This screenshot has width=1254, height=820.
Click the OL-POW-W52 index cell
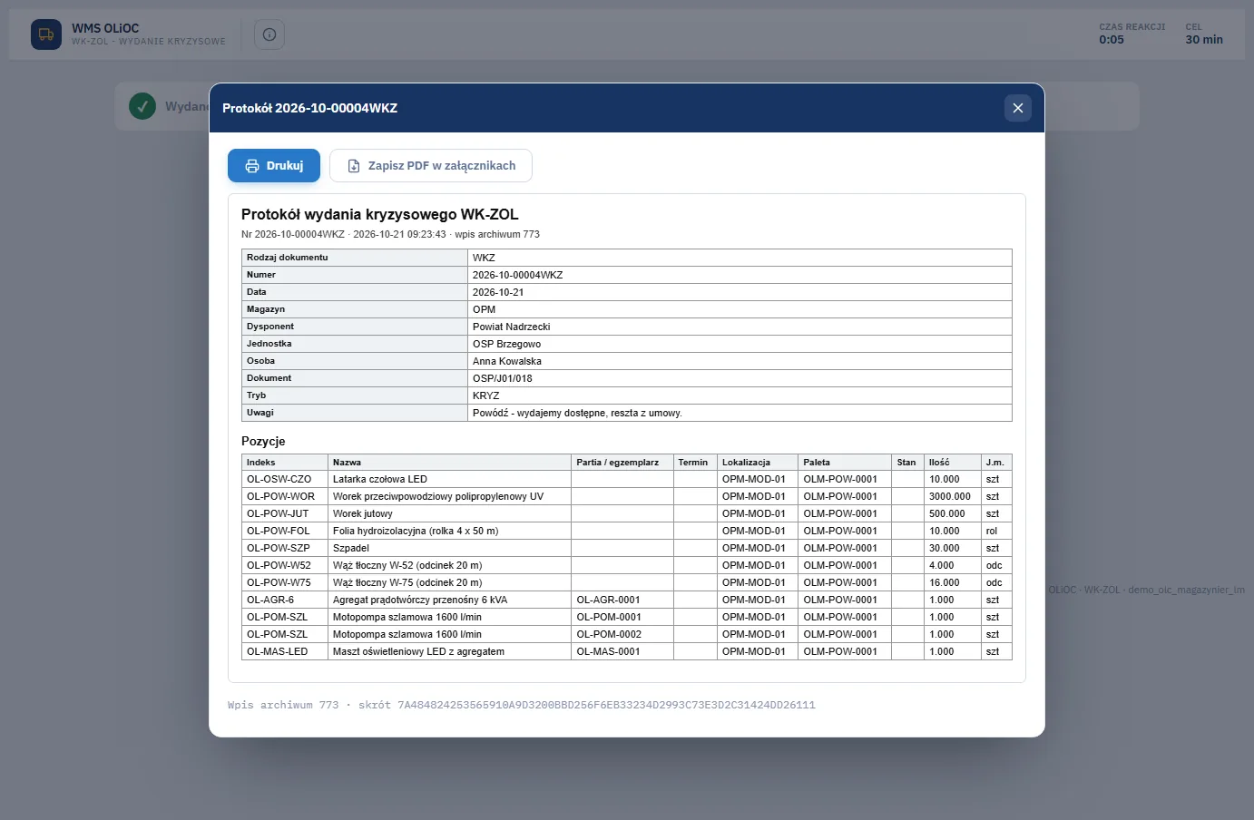point(285,566)
